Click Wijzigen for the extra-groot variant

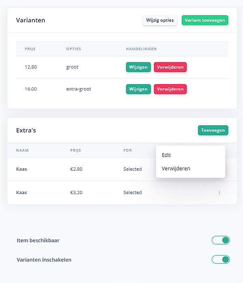139,89
